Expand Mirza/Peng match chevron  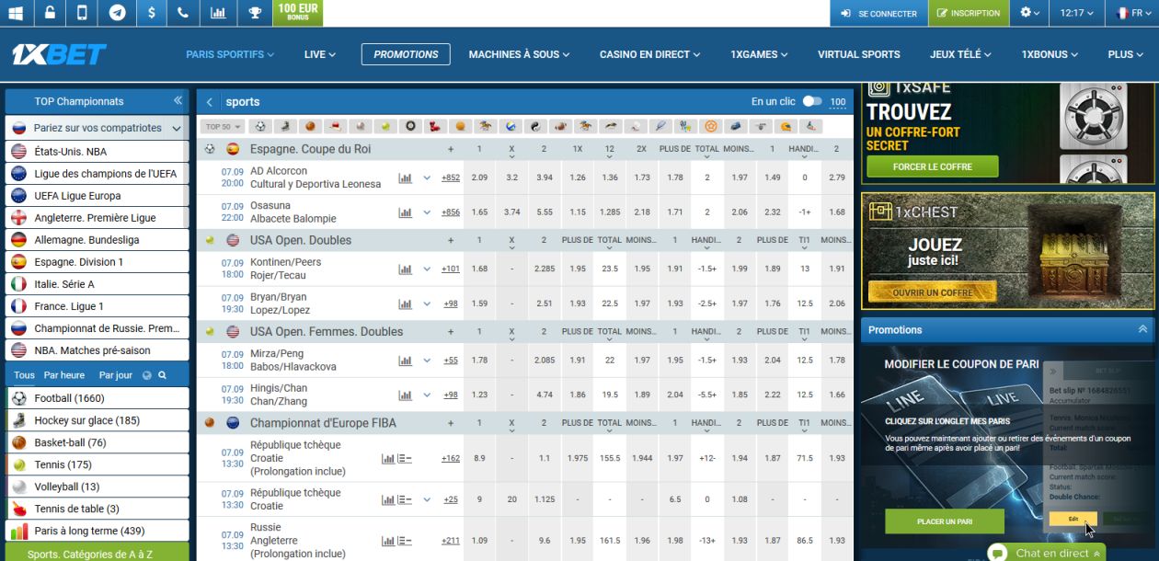(427, 361)
